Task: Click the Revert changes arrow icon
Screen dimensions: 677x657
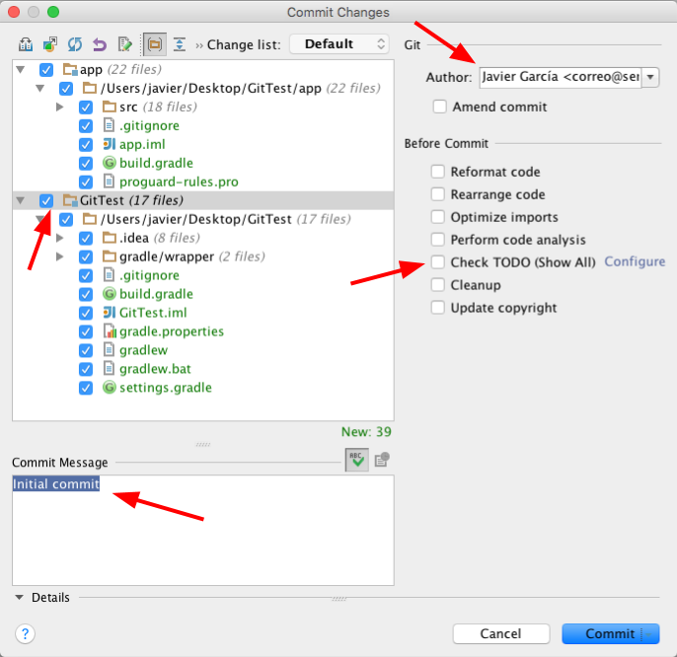Action: (100, 44)
